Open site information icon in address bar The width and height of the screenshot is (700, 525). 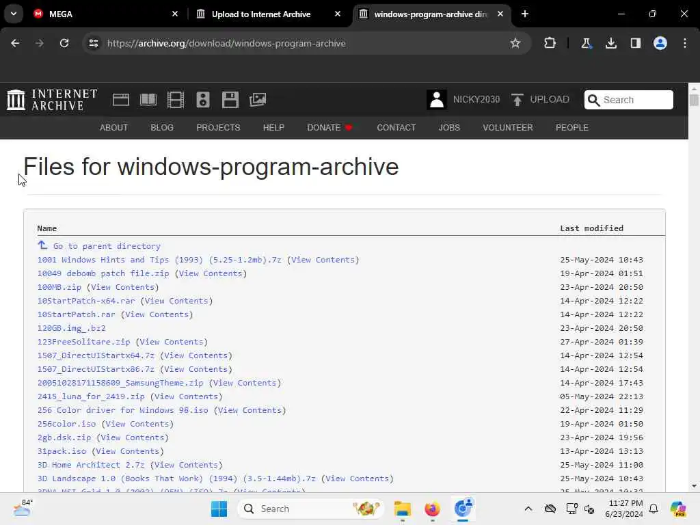(x=94, y=43)
